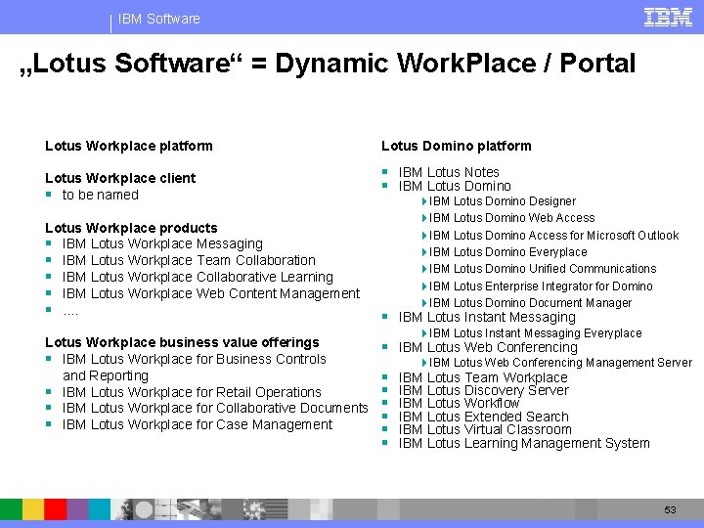Click 'IBM Lotus Web Conferencing Management Server'

(561, 363)
